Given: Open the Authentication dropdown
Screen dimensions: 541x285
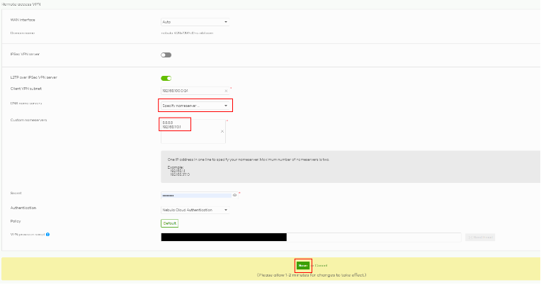Looking at the screenshot, I should (195, 210).
